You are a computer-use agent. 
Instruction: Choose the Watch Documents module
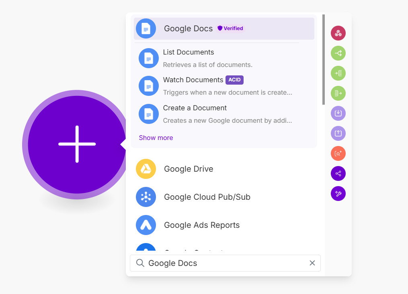224,86
